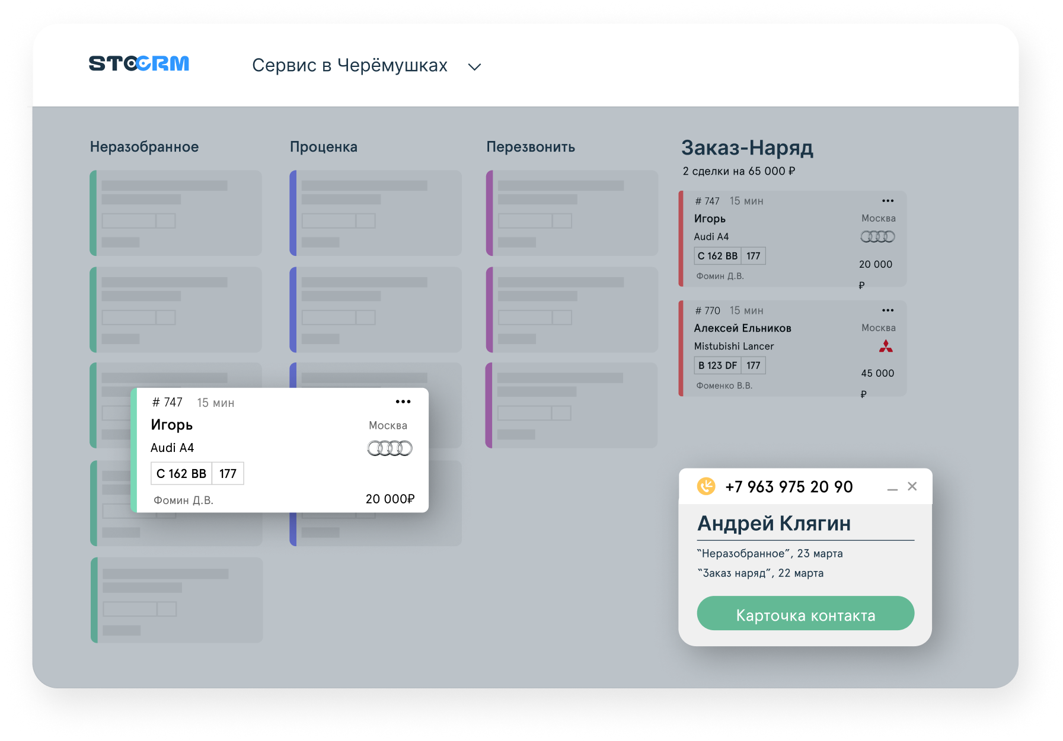Click the incoming call icon in popup
This screenshot has width=1063, height=741.
click(706, 486)
